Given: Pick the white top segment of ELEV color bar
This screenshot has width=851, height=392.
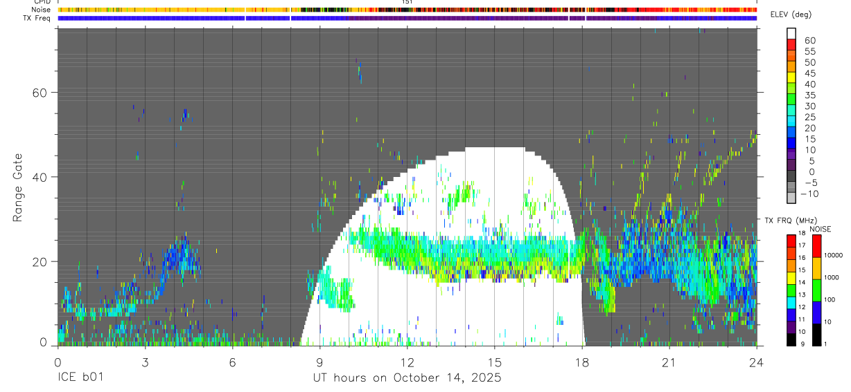Looking at the screenshot, I should [791, 34].
